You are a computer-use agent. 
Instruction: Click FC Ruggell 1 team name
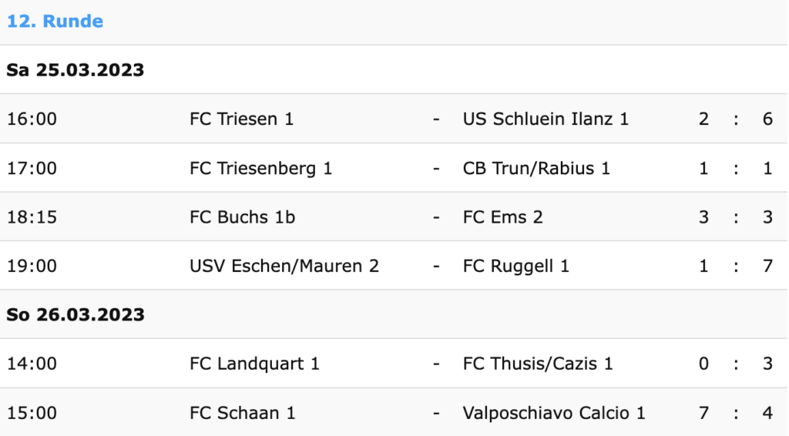click(515, 266)
